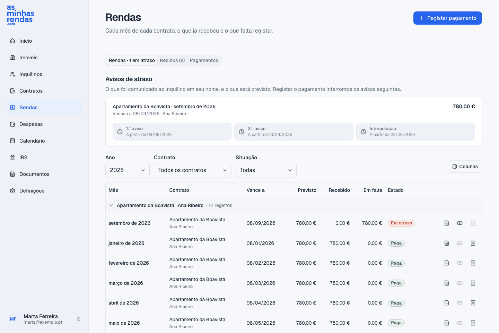Open receipt icon for janeiro de 2026 row
This screenshot has height=333, width=499.
[473, 243]
